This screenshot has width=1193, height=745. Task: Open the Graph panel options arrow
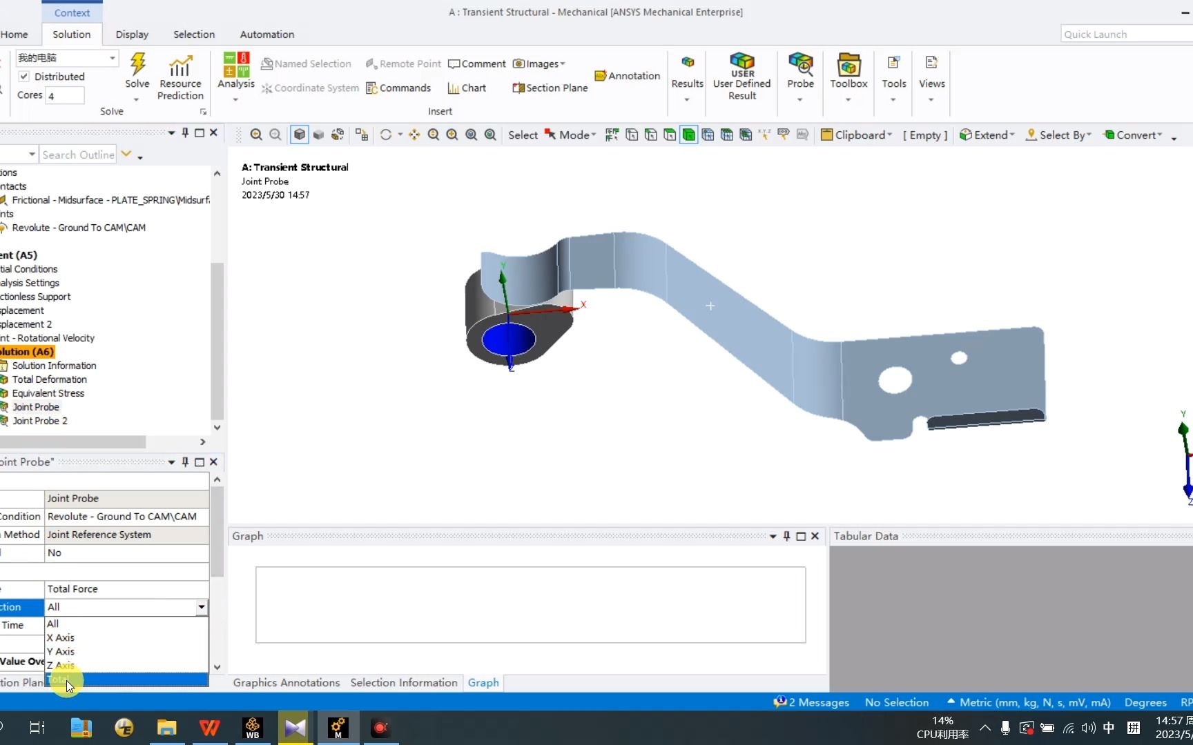[x=773, y=536]
